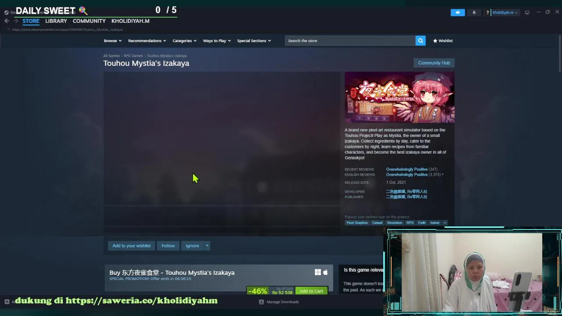Screen dimensions: 562x316
Task: Click the megaphone announcements icon
Action: click(x=458, y=13)
